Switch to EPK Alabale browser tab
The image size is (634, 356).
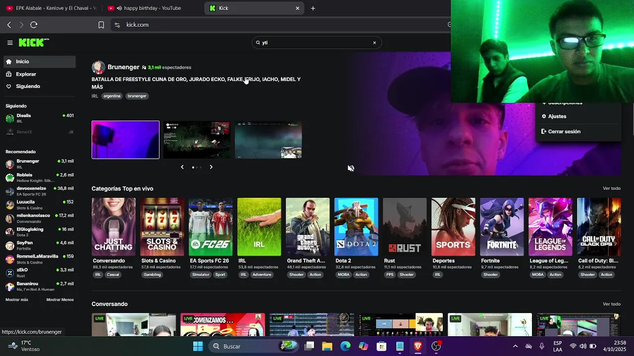click(51, 8)
